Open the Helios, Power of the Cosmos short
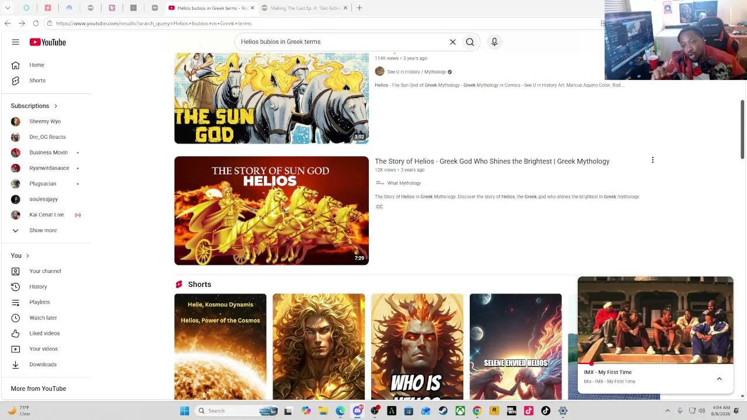This screenshot has height=420, width=747. pos(220,346)
